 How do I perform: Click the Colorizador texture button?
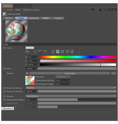(70, 73)
